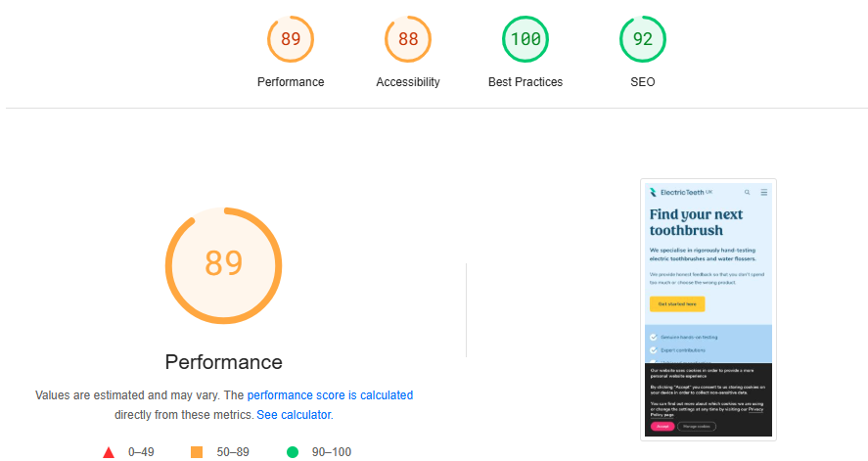
Task: Open the 'See calculator' link
Action: (x=294, y=415)
